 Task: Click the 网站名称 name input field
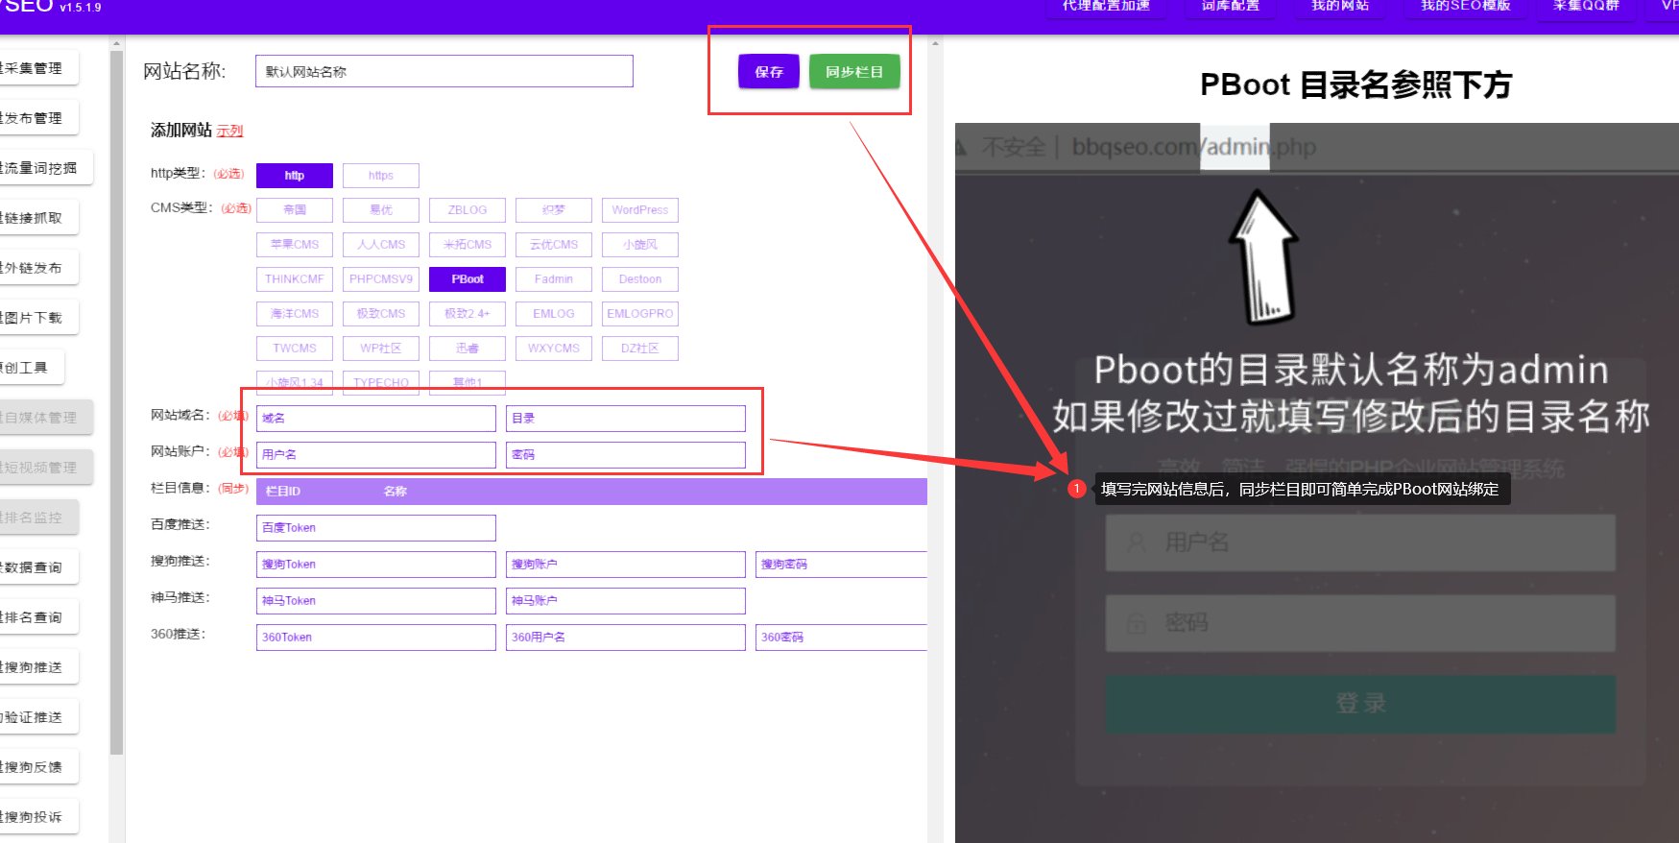click(x=444, y=71)
